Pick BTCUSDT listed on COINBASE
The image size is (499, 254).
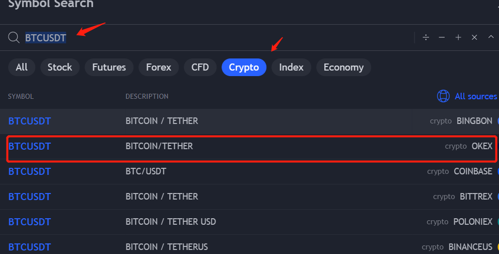[x=250, y=171]
